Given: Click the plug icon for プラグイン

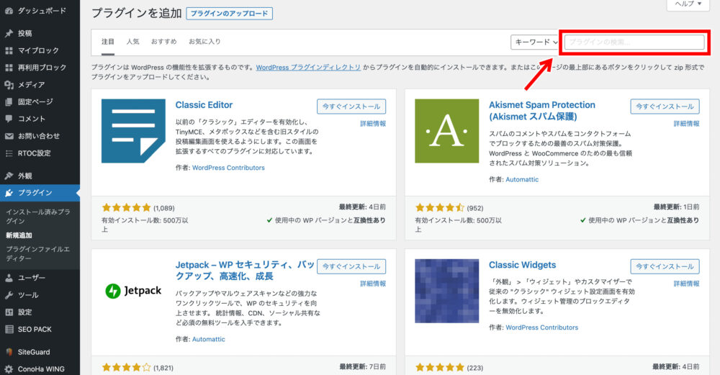Looking at the screenshot, I should 9,193.
